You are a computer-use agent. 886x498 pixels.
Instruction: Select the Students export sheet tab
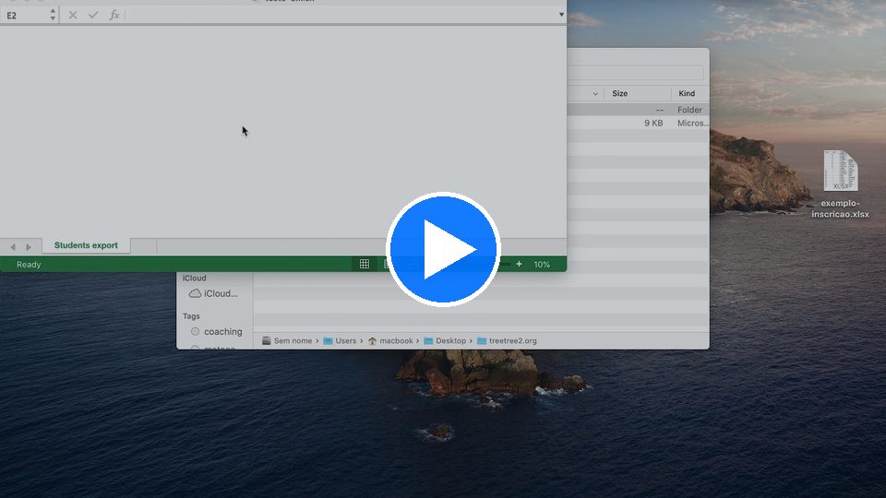tap(86, 245)
